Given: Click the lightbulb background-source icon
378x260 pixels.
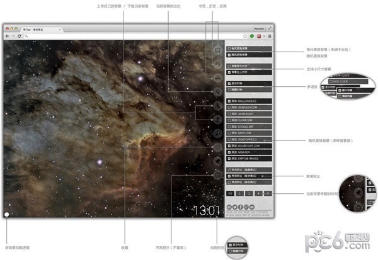Looking at the screenshot, I should coord(218,92).
